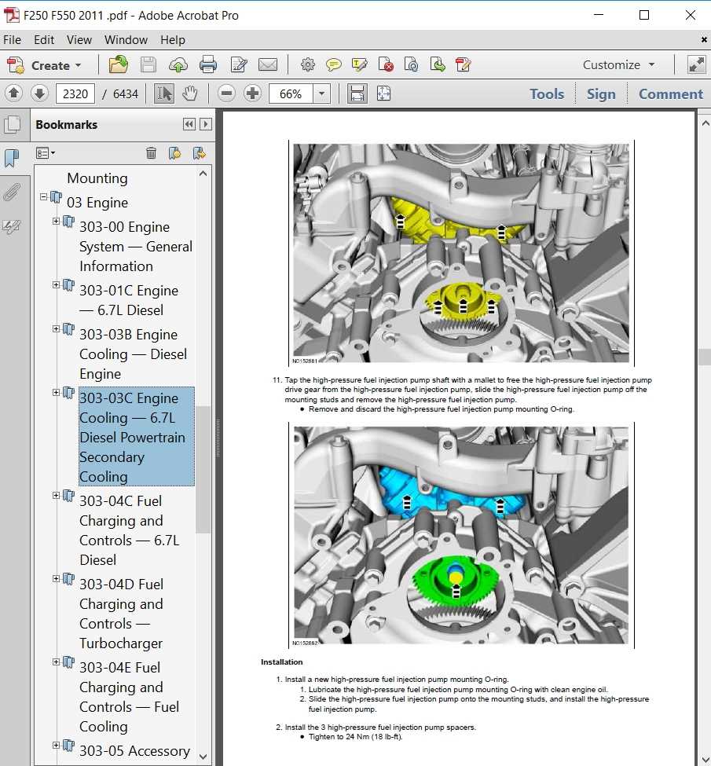Expand the 303-03B Engine Cooling bookmark

click(x=57, y=328)
